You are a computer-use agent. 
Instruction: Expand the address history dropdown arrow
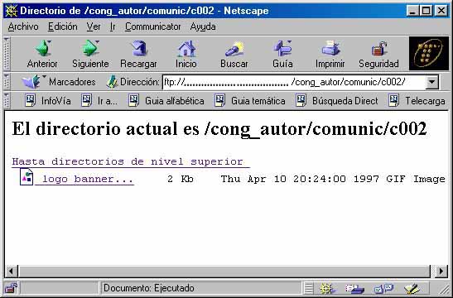click(432, 82)
